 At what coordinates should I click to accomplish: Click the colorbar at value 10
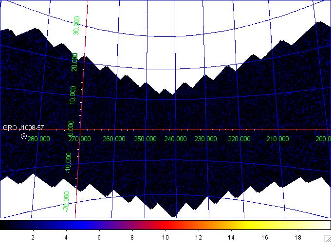165,225
